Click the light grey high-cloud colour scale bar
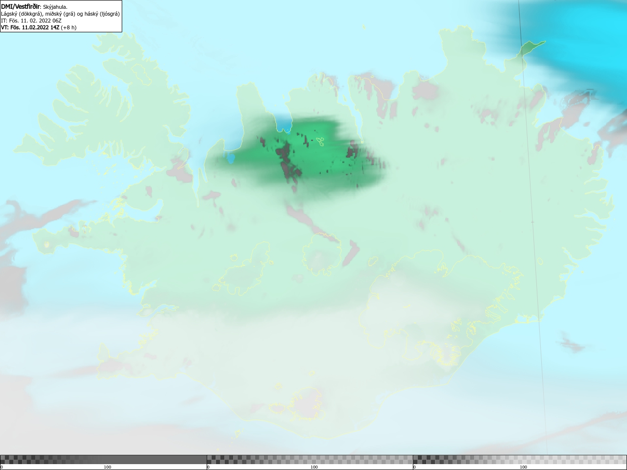 click(520, 459)
